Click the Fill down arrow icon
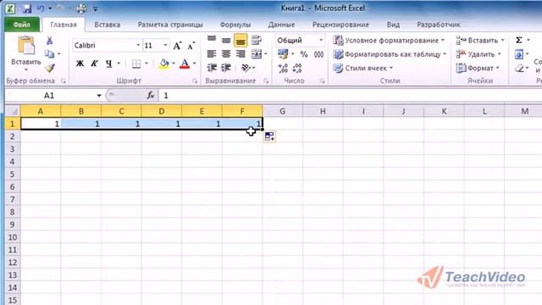542x305 pixels. 519,54
